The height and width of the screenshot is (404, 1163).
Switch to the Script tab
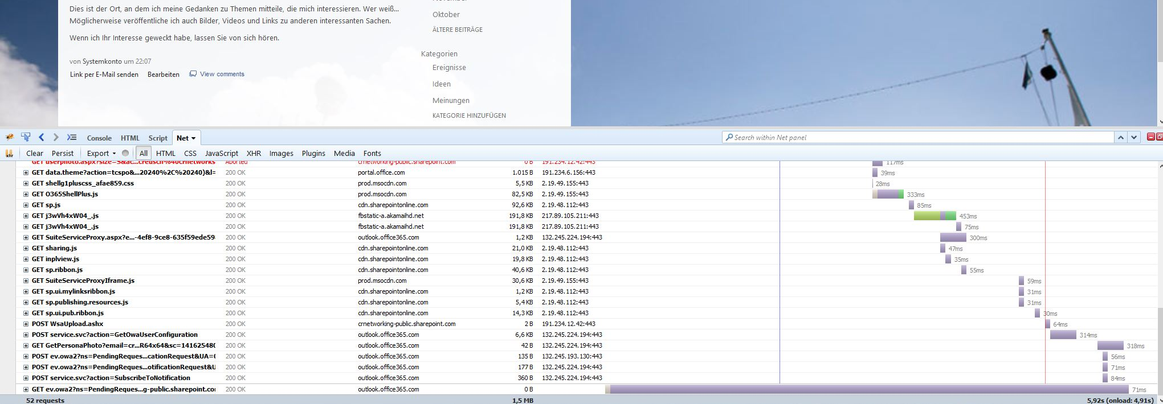[158, 138]
